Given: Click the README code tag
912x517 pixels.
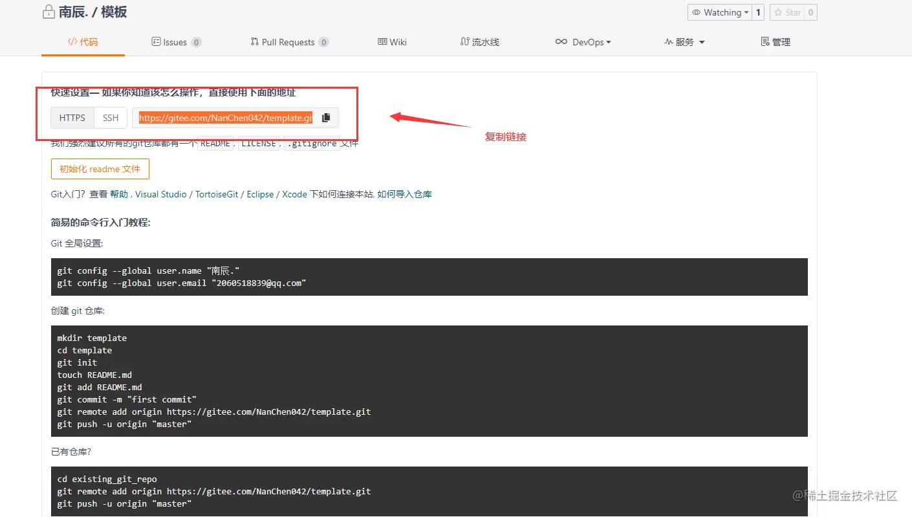Looking at the screenshot, I should point(215,144).
